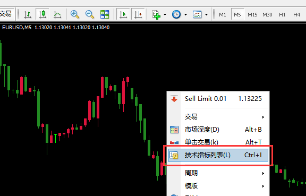
Task: Select the line chart icon
Action: click(57, 14)
